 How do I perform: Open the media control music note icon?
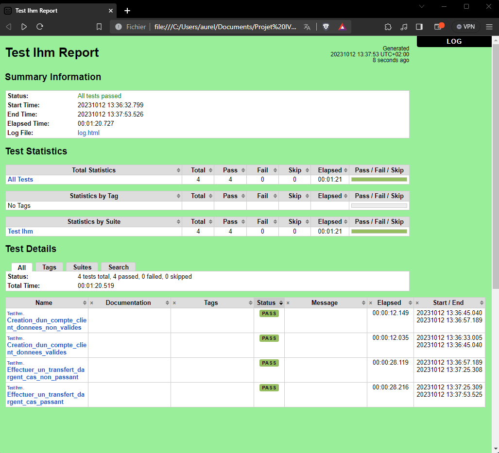[x=404, y=27]
